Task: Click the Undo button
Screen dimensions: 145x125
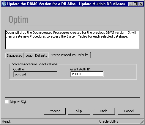Action: pos(104,111)
